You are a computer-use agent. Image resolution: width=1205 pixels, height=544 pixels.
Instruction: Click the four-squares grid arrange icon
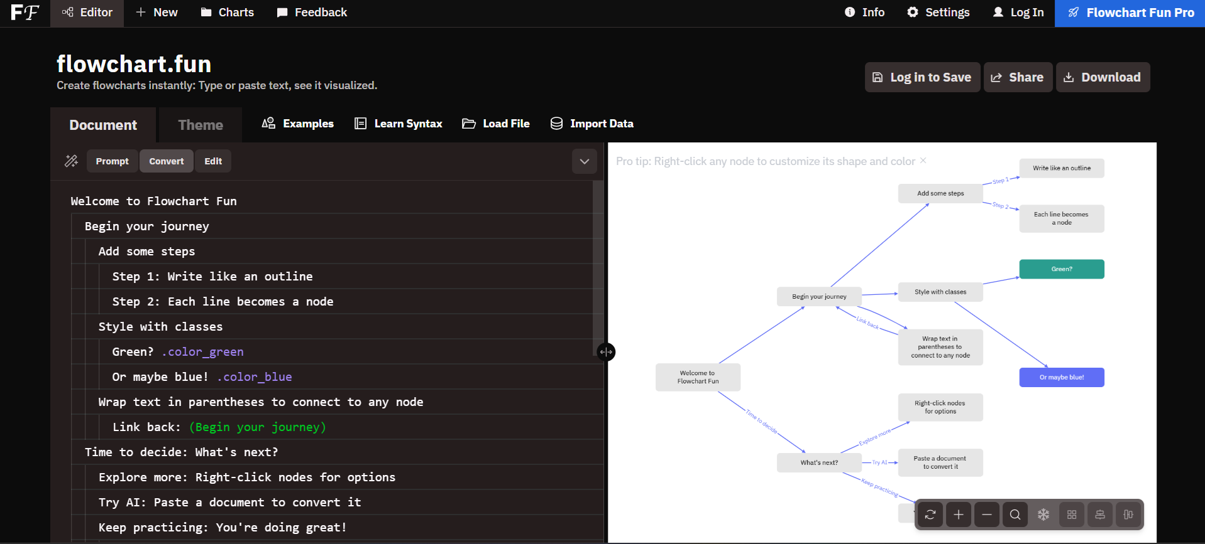[x=1072, y=515]
